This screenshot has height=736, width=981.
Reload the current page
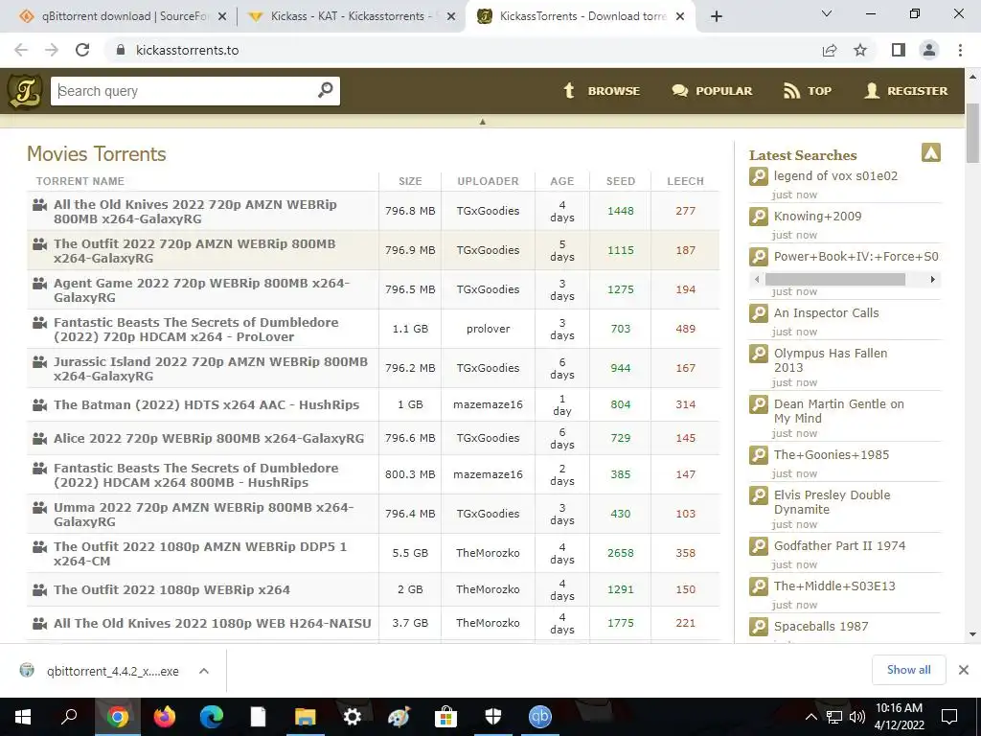[x=82, y=50]
